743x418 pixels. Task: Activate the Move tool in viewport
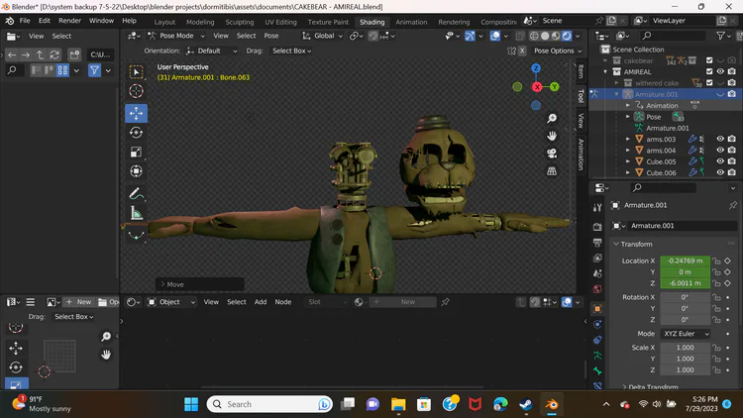[x=136, y=113]
